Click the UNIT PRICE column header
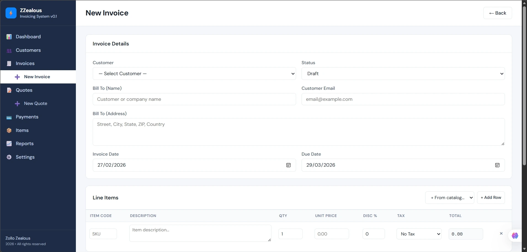 point(326,216)
